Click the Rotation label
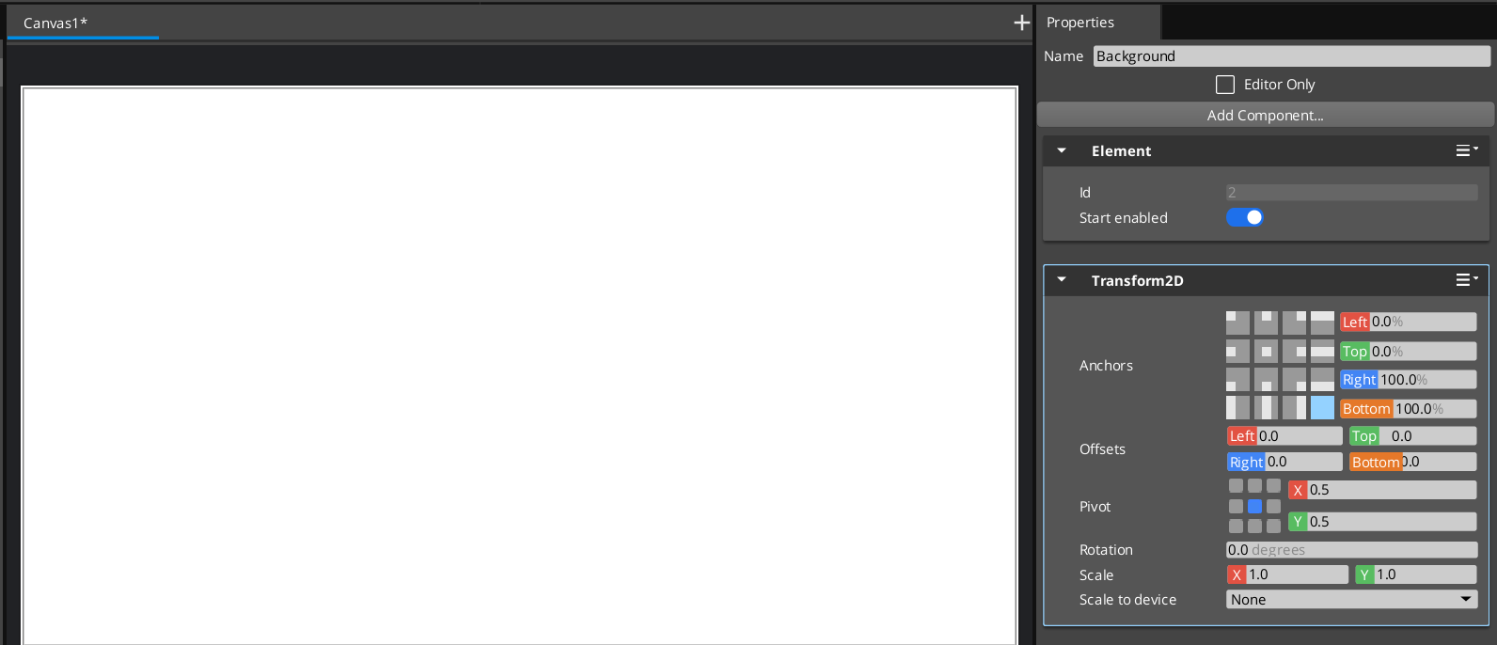This screenshot has width=1497, height=645. coord(1106,550)
